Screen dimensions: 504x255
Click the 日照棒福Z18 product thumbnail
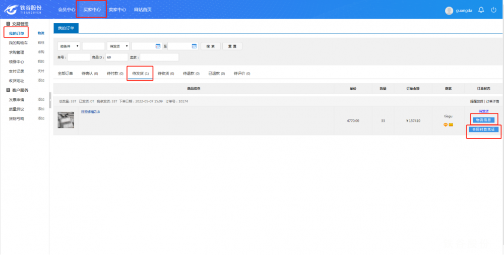(66, 119)
